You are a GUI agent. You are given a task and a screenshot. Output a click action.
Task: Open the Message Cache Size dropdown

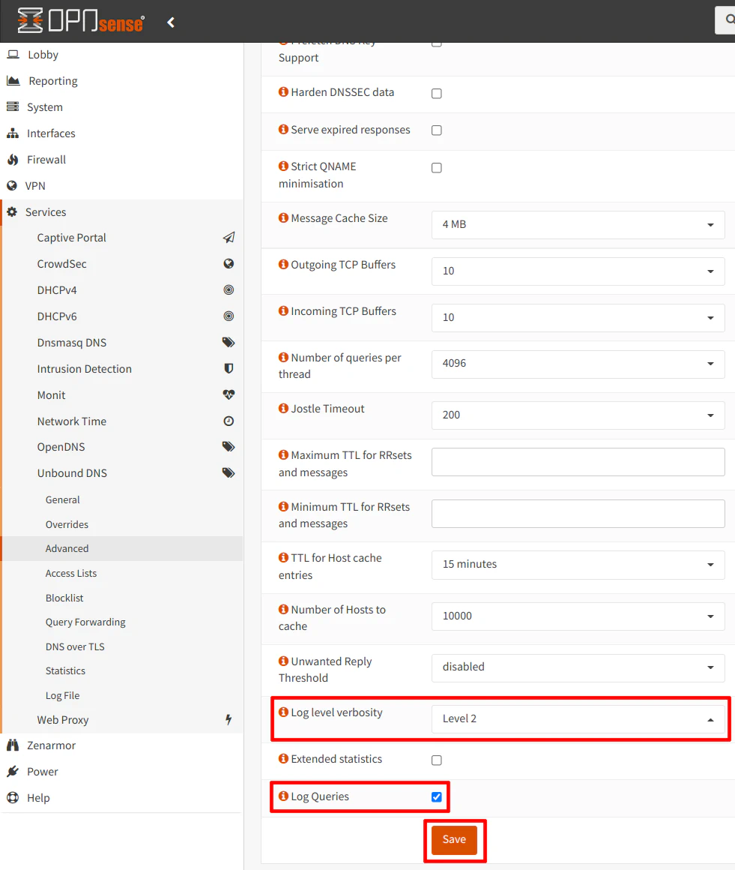578,224
